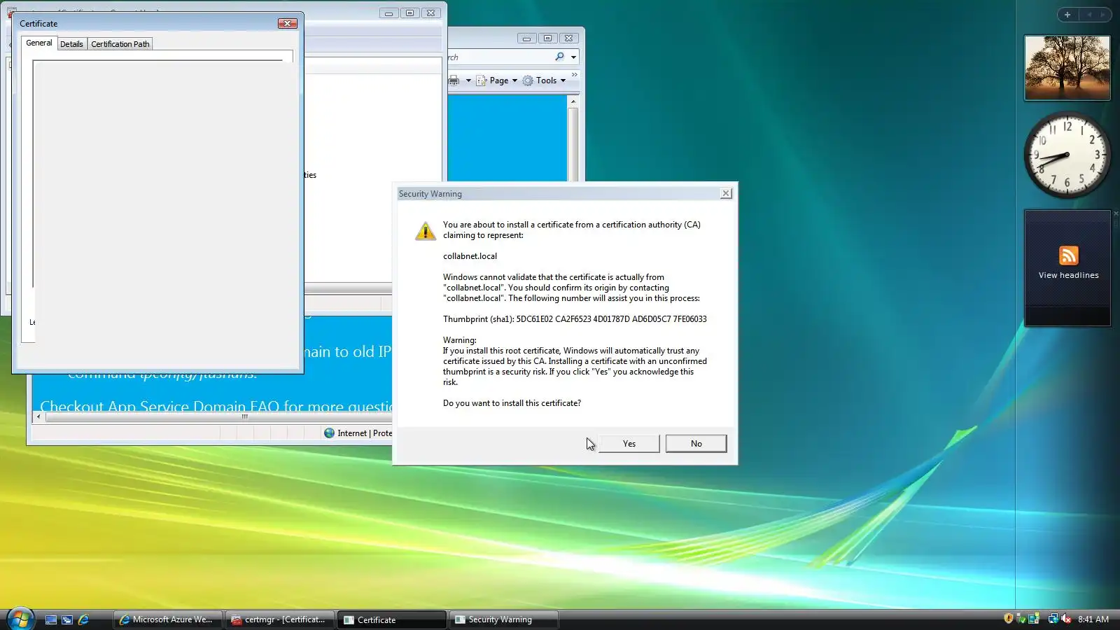1120x630 pixels.
Task: Open the Details tab in Certificate window
Action: point(71,44)
